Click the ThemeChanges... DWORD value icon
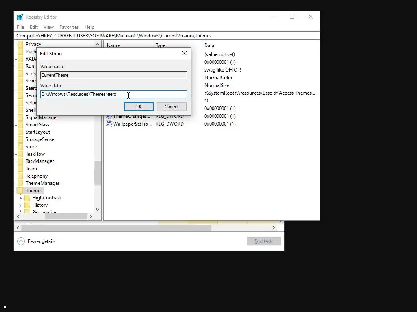 click(x=109, y=117)
